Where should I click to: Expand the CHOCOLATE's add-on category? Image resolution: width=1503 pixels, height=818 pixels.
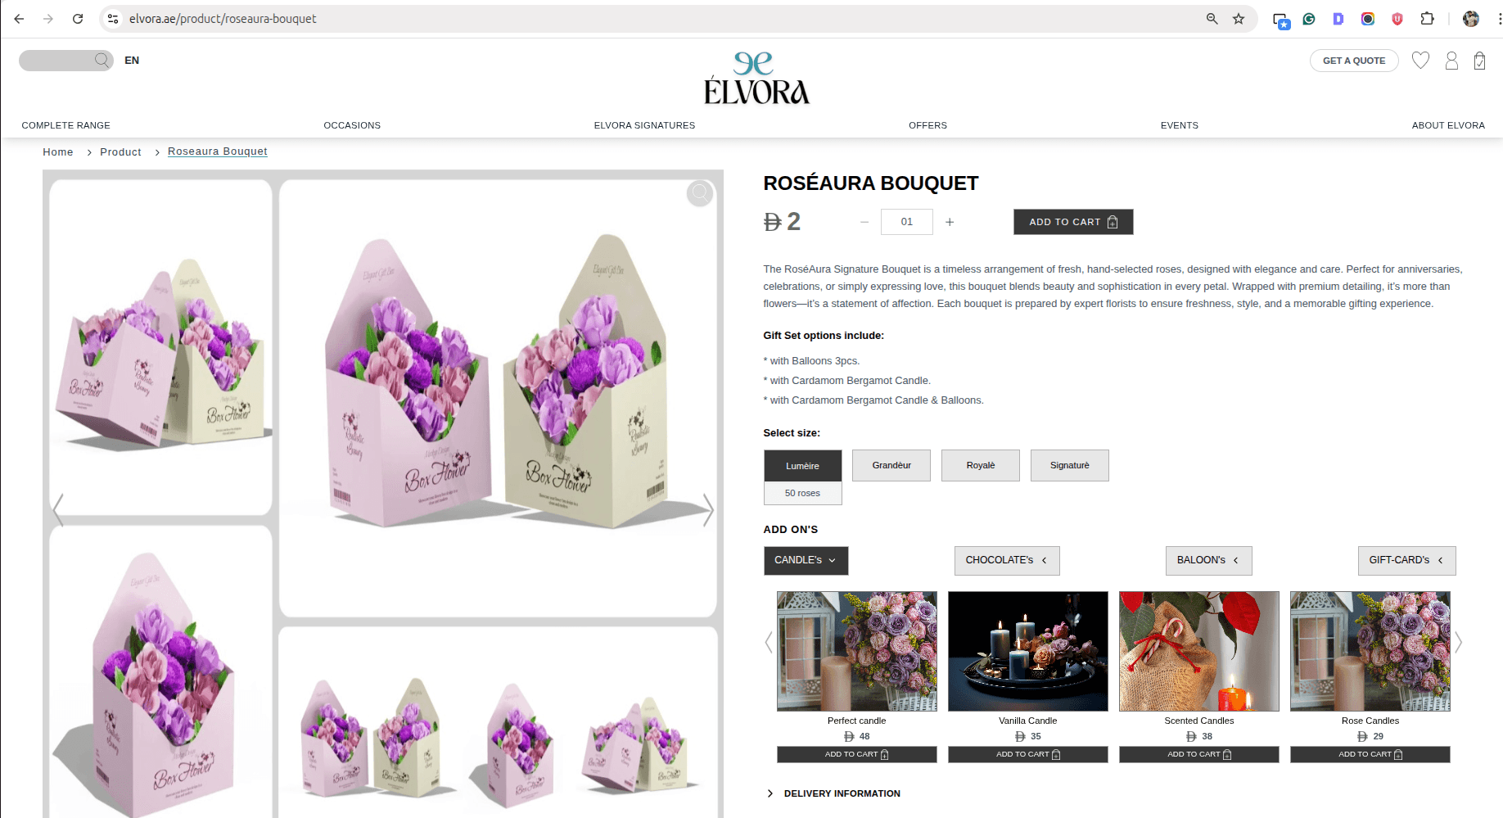[x=1007, y=561]
